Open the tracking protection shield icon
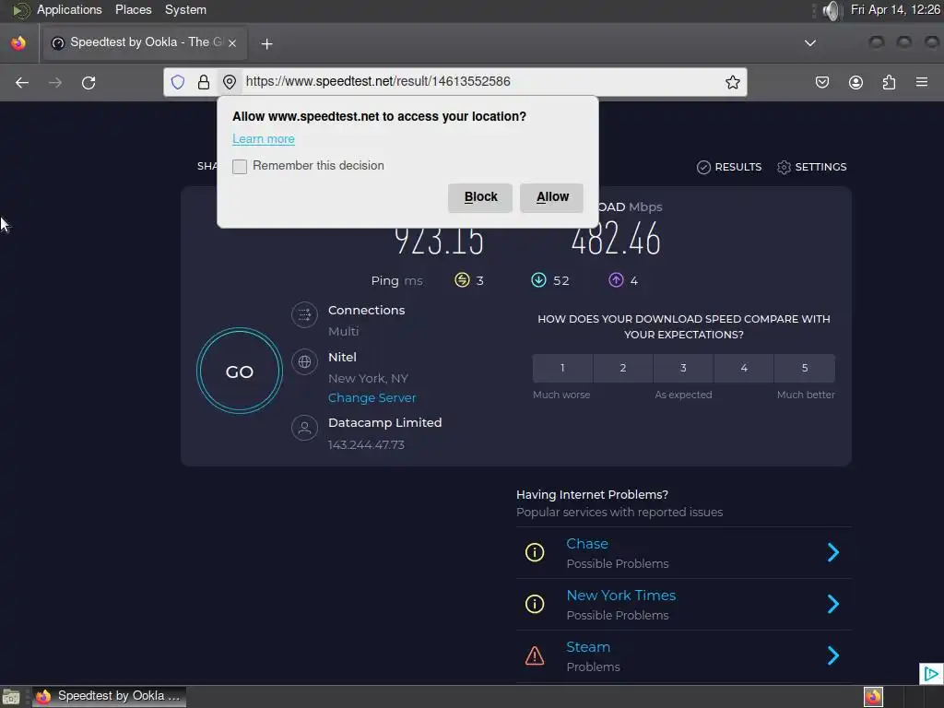This screenshot has width=944, height=708. pos(178,82)
